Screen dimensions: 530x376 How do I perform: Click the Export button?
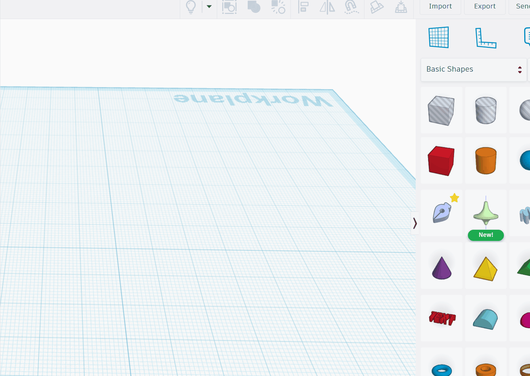[x=485, y=6]
